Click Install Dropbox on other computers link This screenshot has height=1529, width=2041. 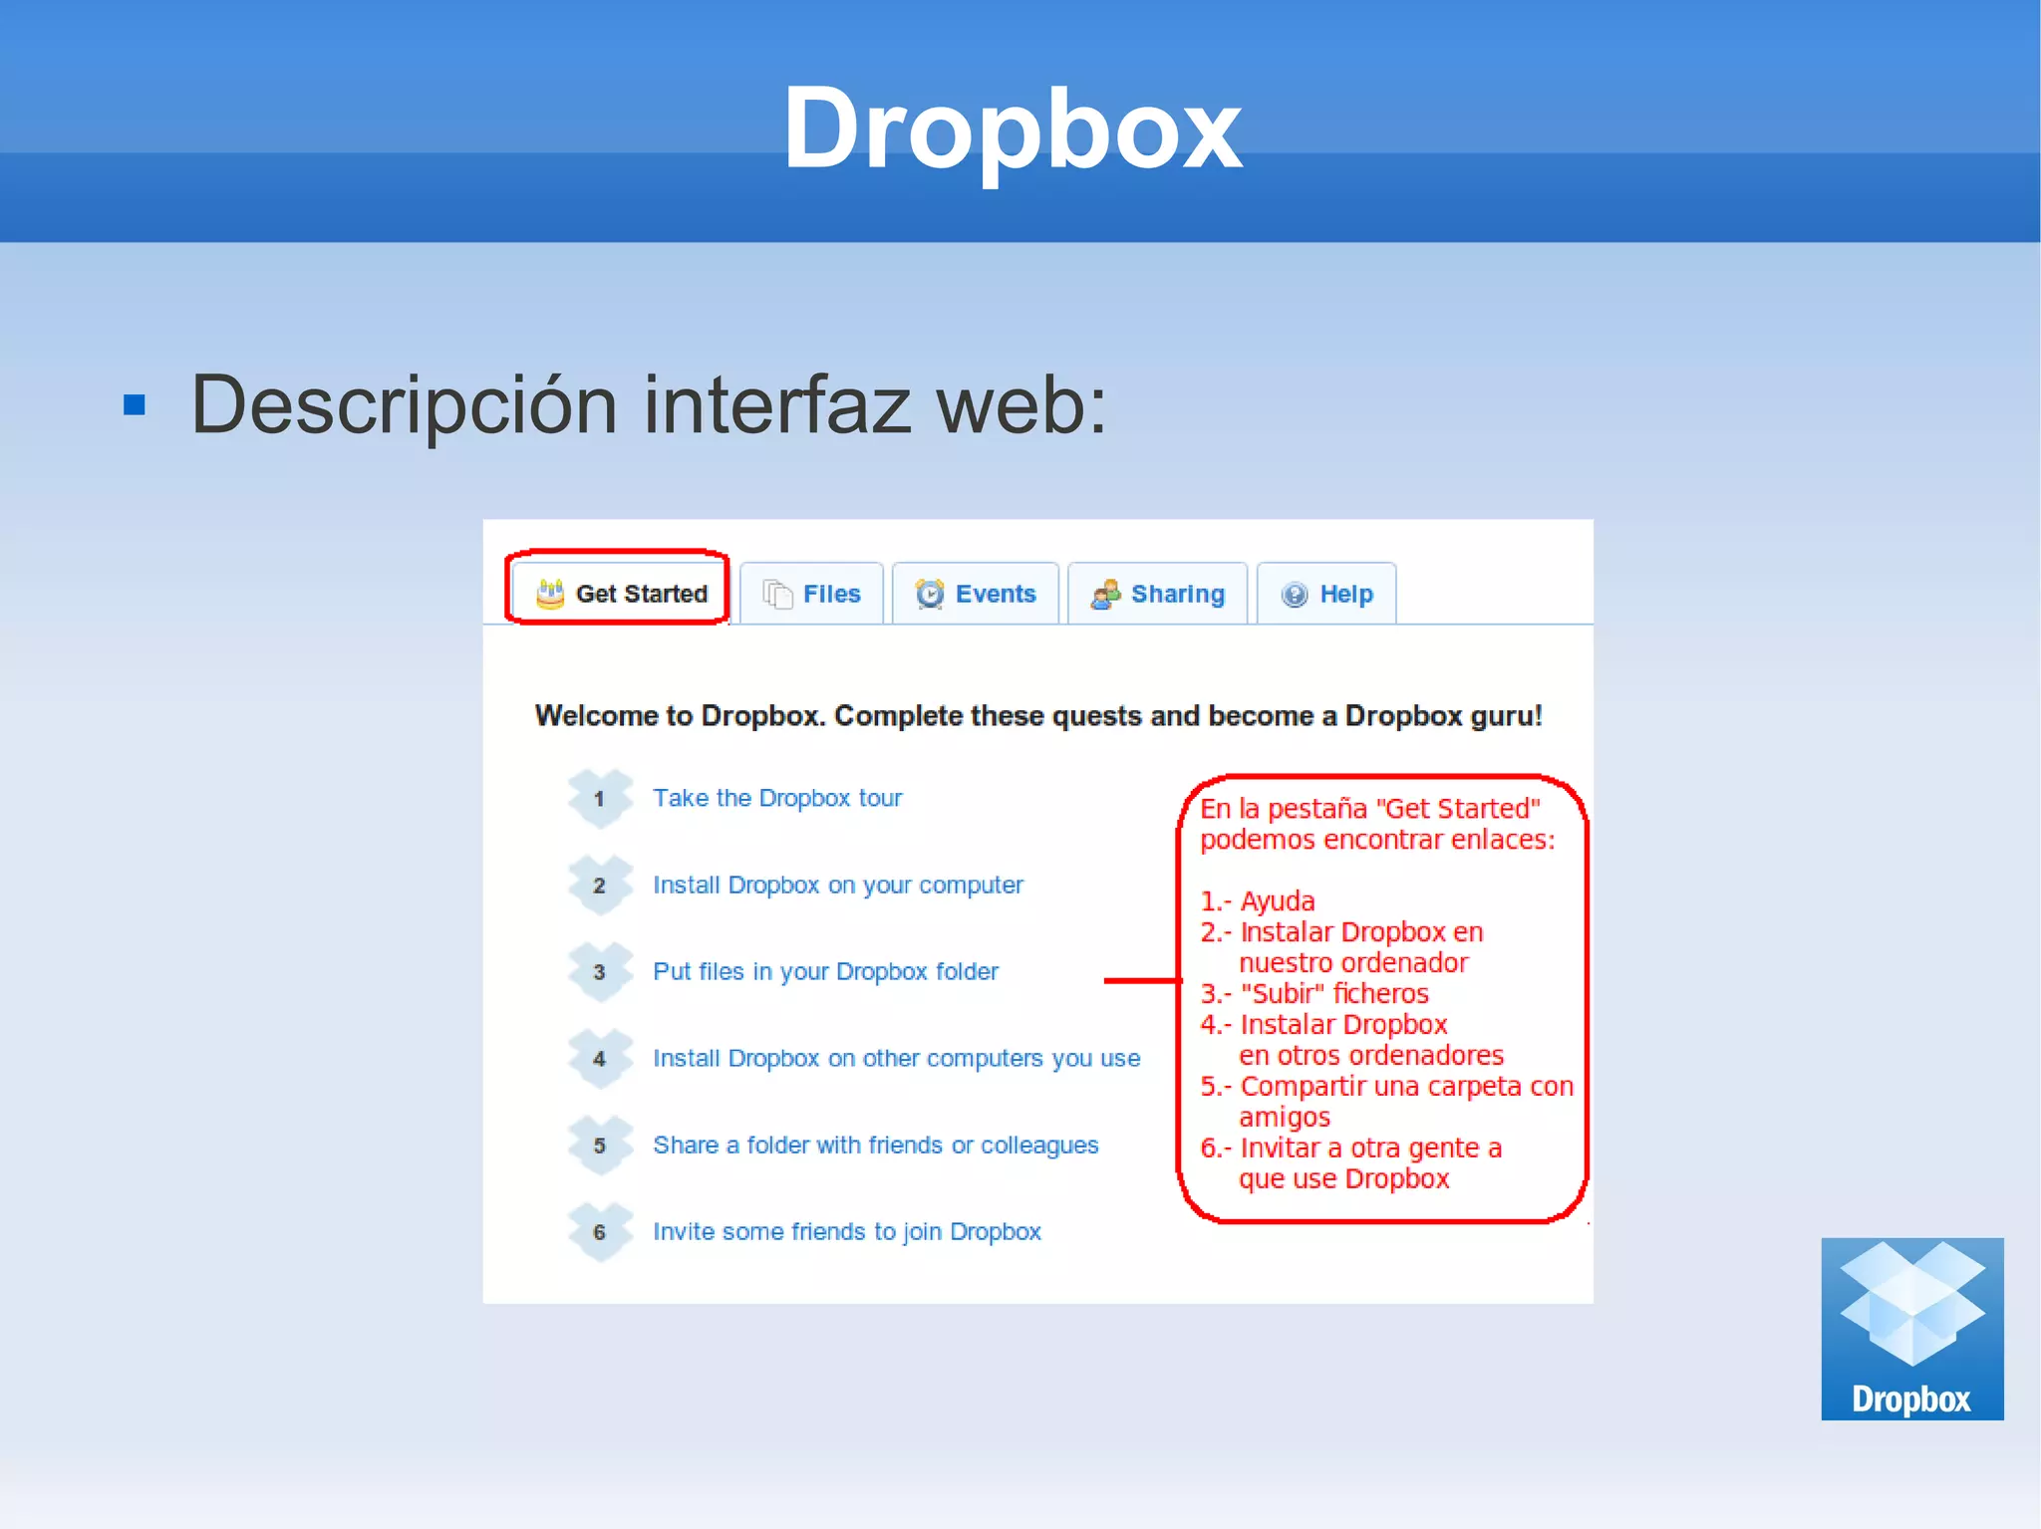[897, 1058]
